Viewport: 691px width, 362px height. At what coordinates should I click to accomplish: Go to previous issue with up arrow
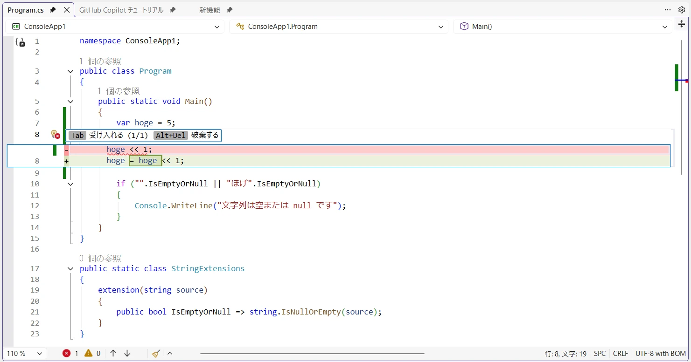tap(113, 354)
